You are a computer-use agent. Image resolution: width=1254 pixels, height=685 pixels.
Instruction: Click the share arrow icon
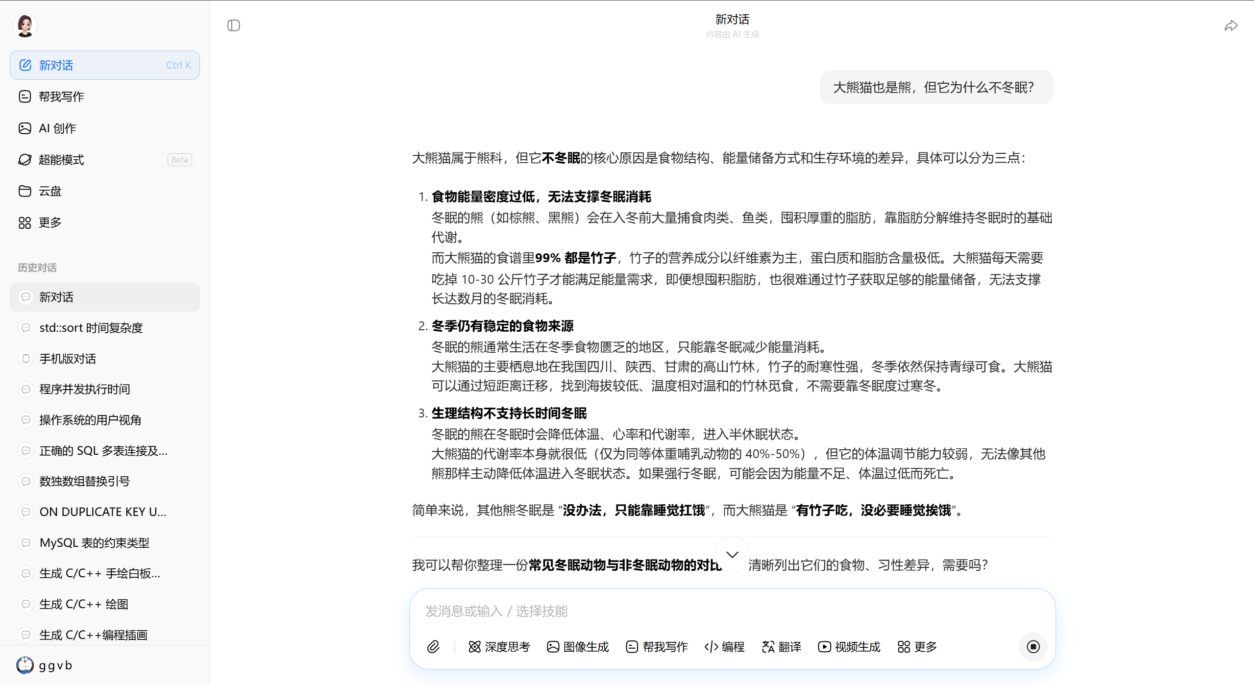click(1230, 26)
